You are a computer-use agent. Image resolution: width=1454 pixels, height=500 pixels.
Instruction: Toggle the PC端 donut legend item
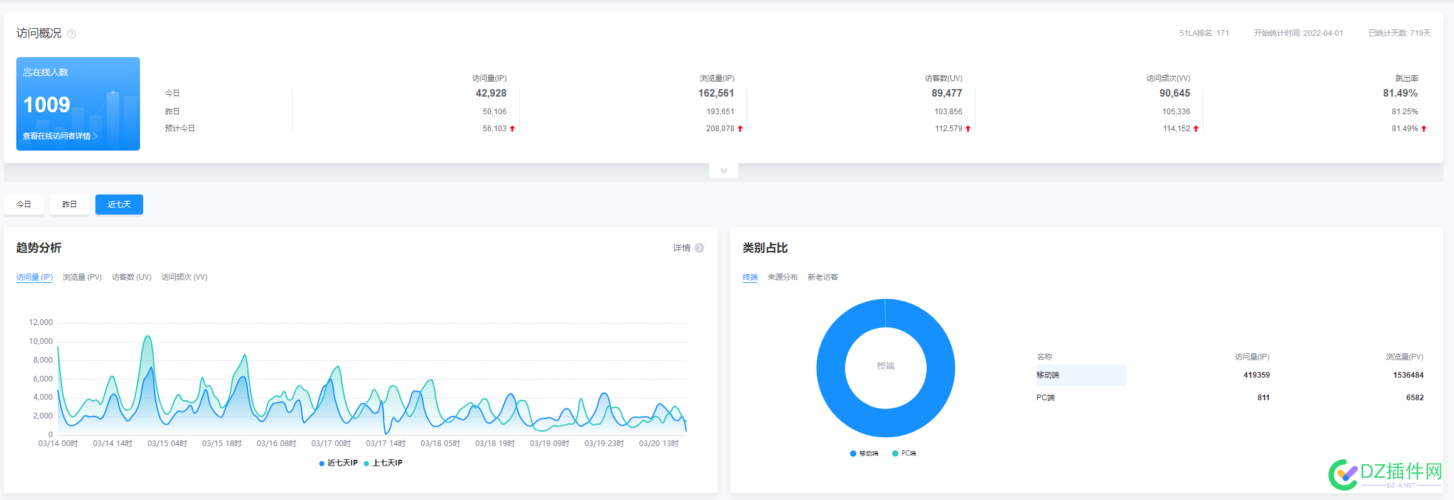click(x=904, y=454)
